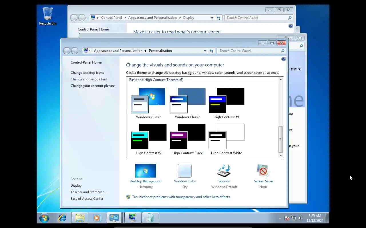Click the Personalization breadcrumb segment
The image size is (366, 228).
click(x=160, y=51)
